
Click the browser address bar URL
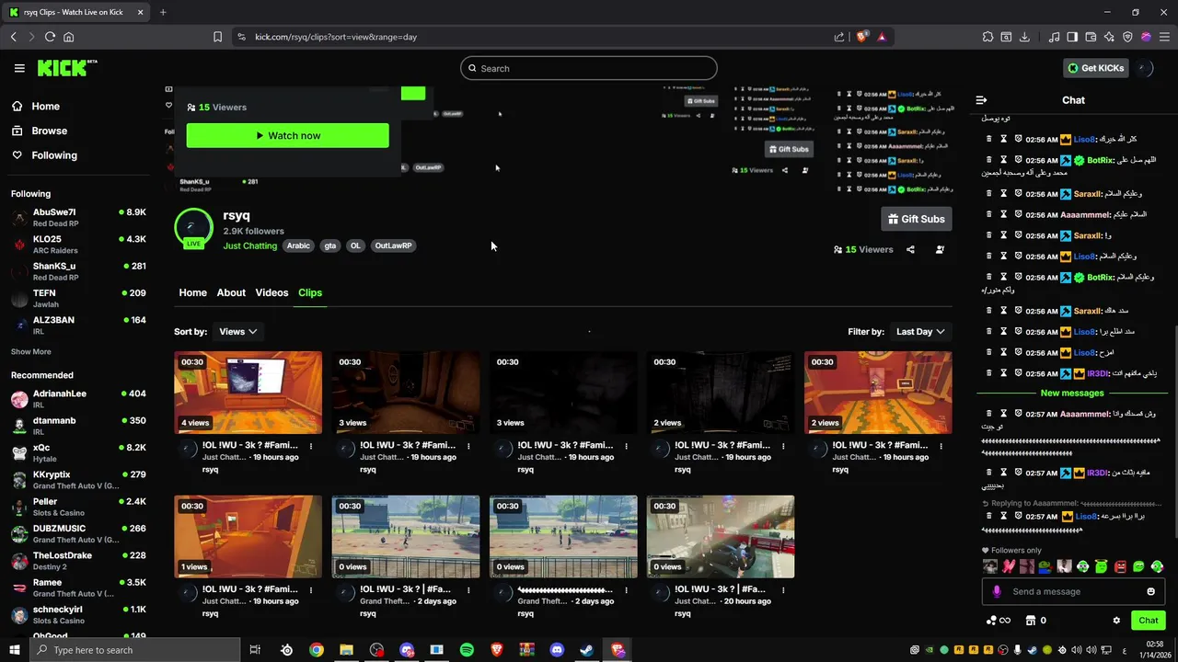pyautogui.click(x=336, y=37)
